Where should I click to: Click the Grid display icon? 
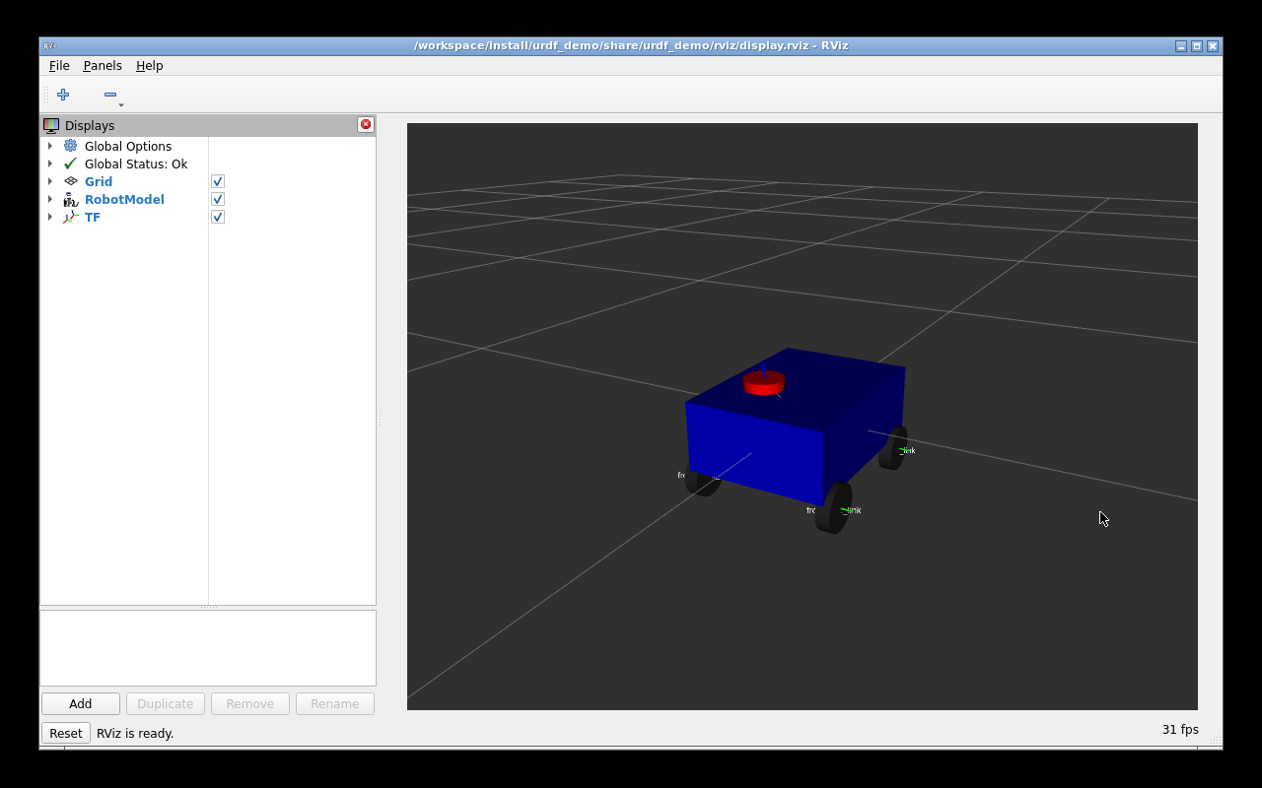(x=71, y=181)
